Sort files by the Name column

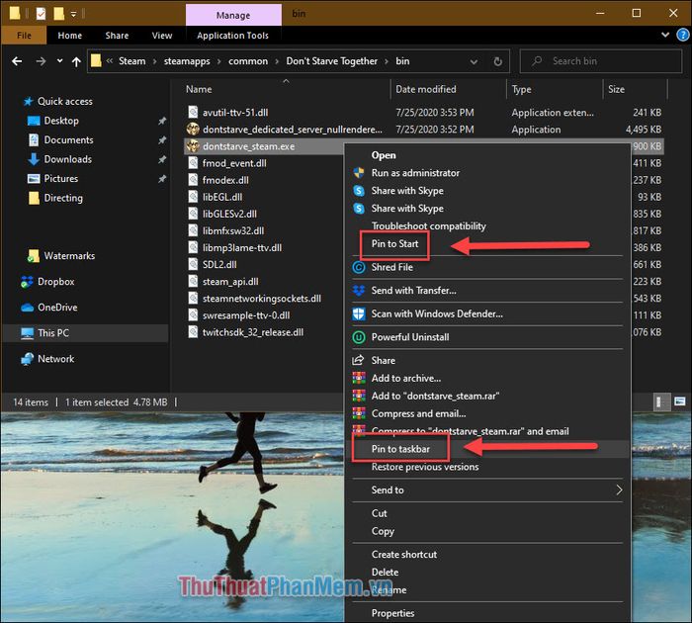[x=199, y=89]
